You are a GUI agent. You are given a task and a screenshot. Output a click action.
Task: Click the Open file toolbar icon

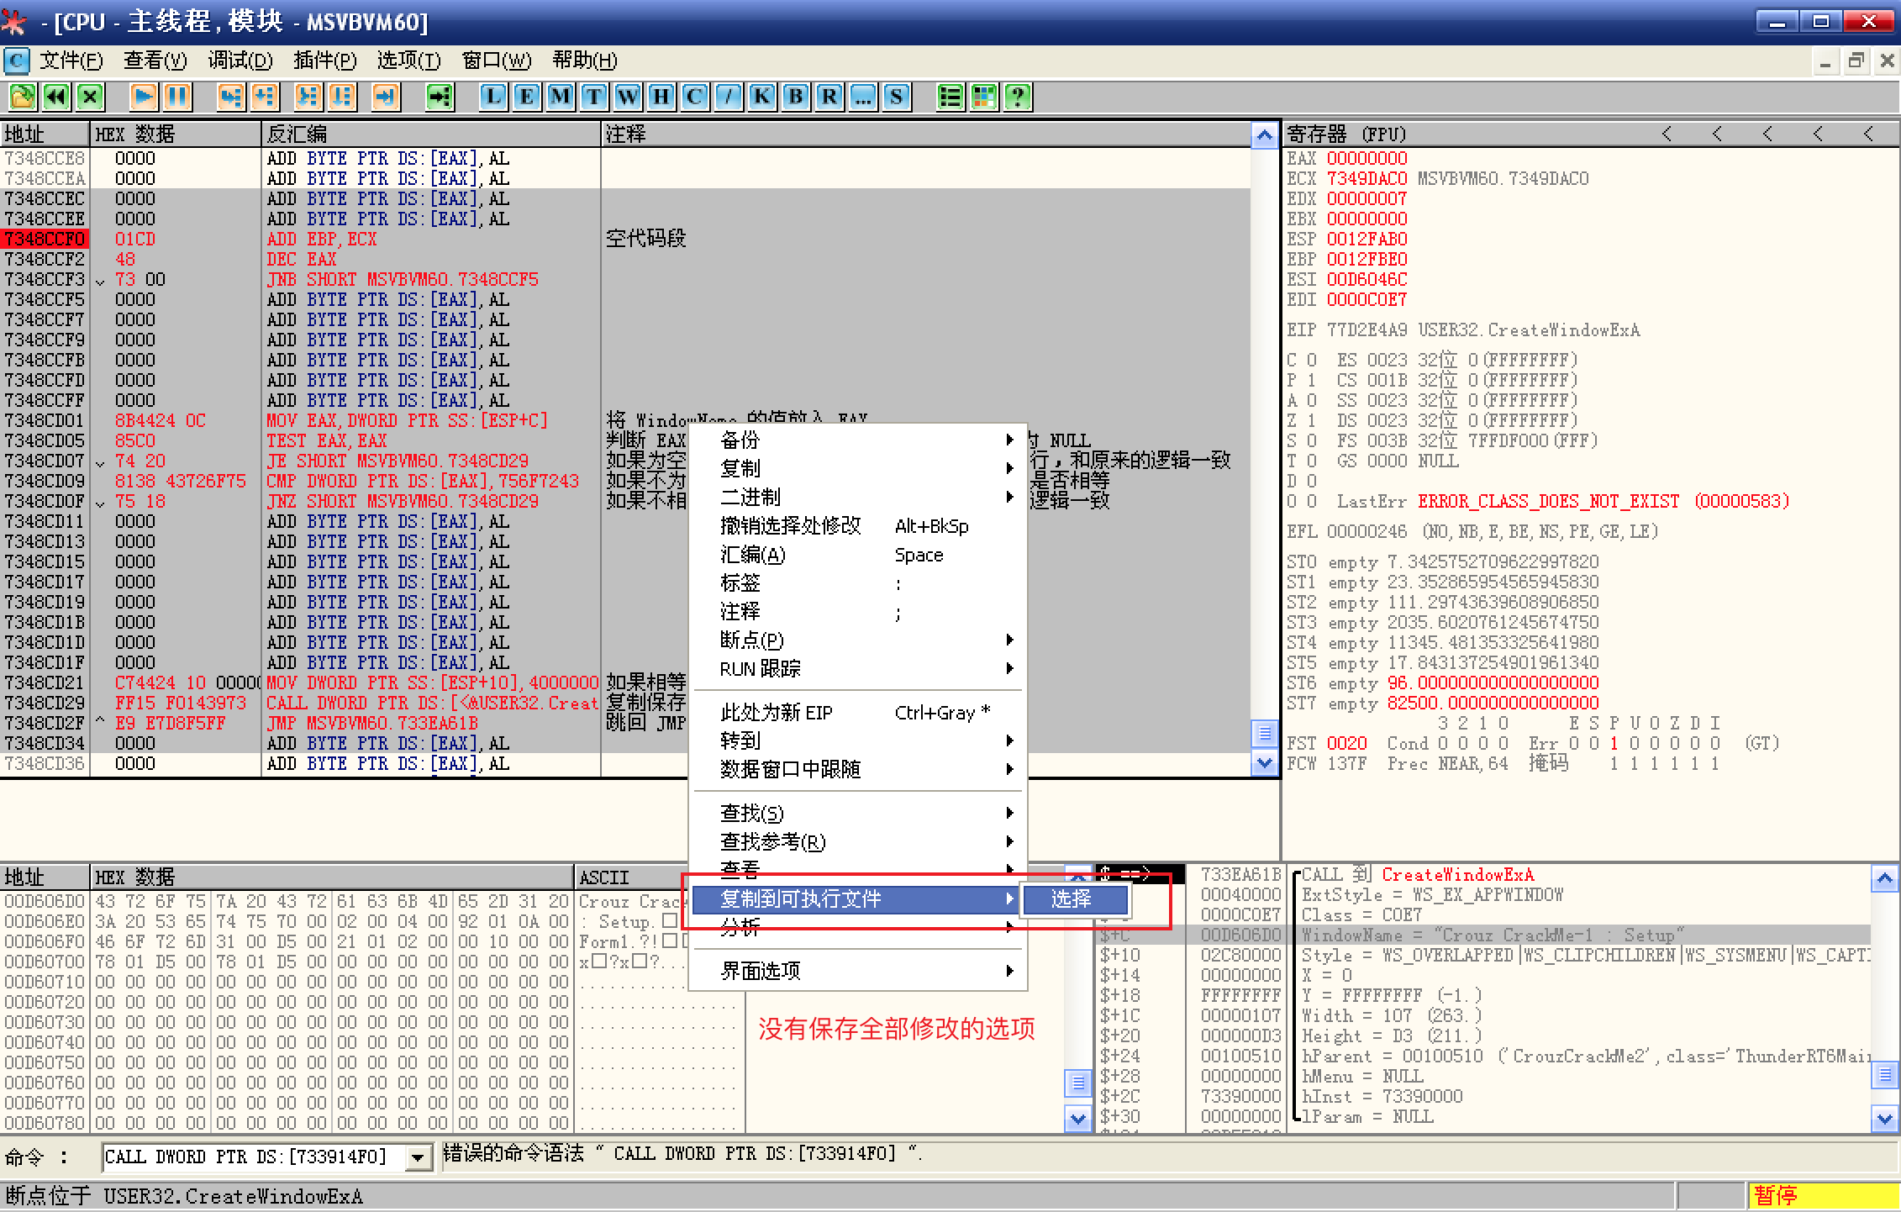tap(23, 97)
